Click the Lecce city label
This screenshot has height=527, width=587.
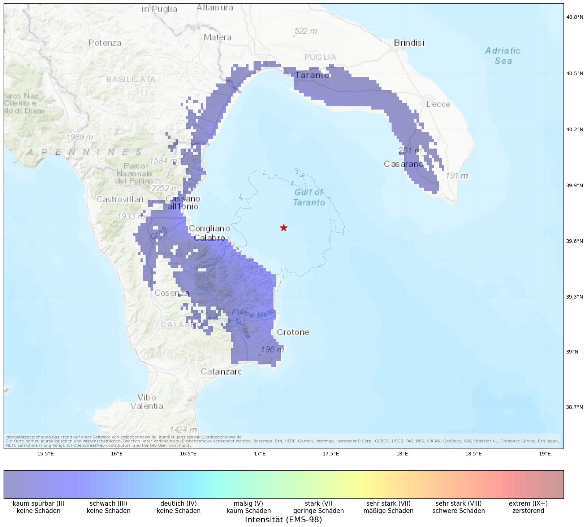tap(438, 104)
